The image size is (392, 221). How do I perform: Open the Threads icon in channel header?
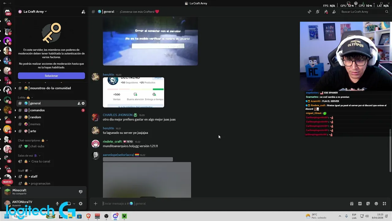310,12
